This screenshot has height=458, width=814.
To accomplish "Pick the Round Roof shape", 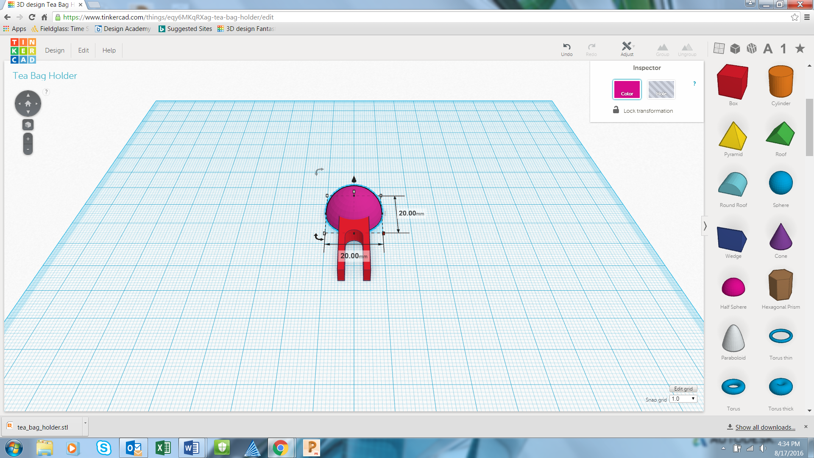I will pos(733,184).
